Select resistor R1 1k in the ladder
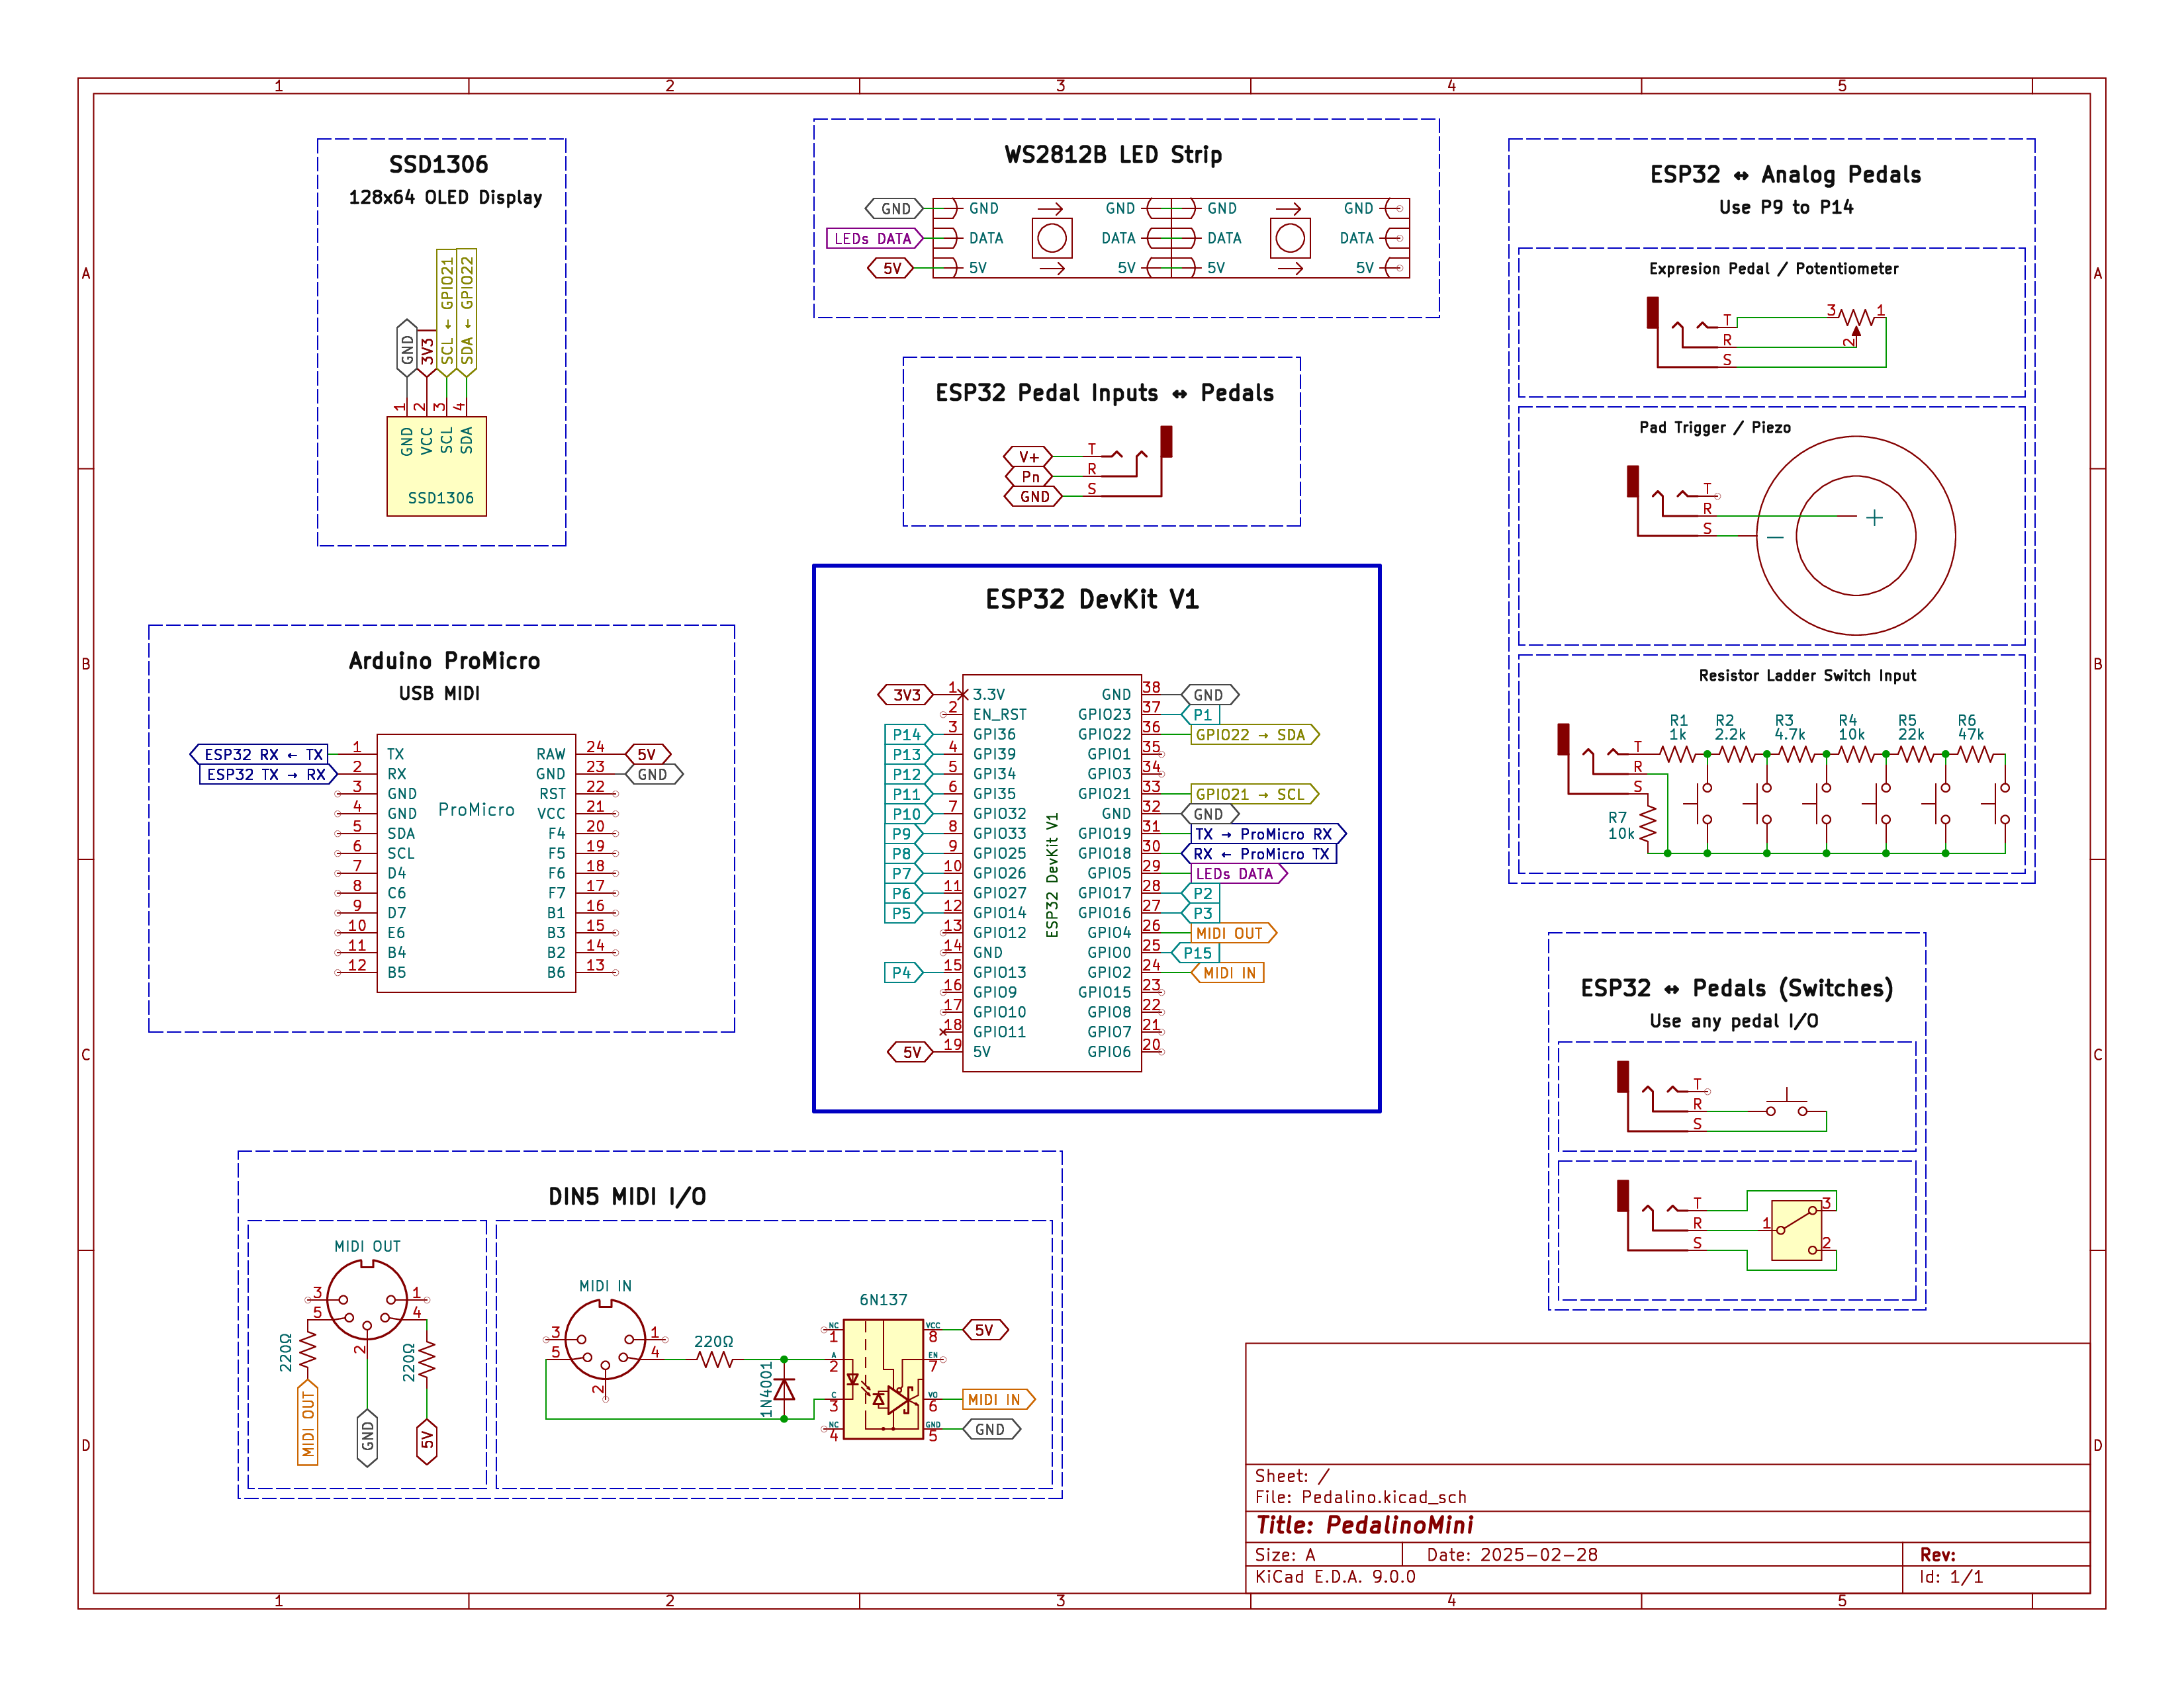 click(1678, 755)
